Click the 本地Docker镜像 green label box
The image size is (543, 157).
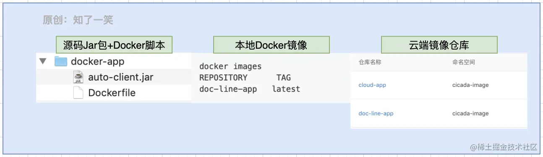[271, 44]
